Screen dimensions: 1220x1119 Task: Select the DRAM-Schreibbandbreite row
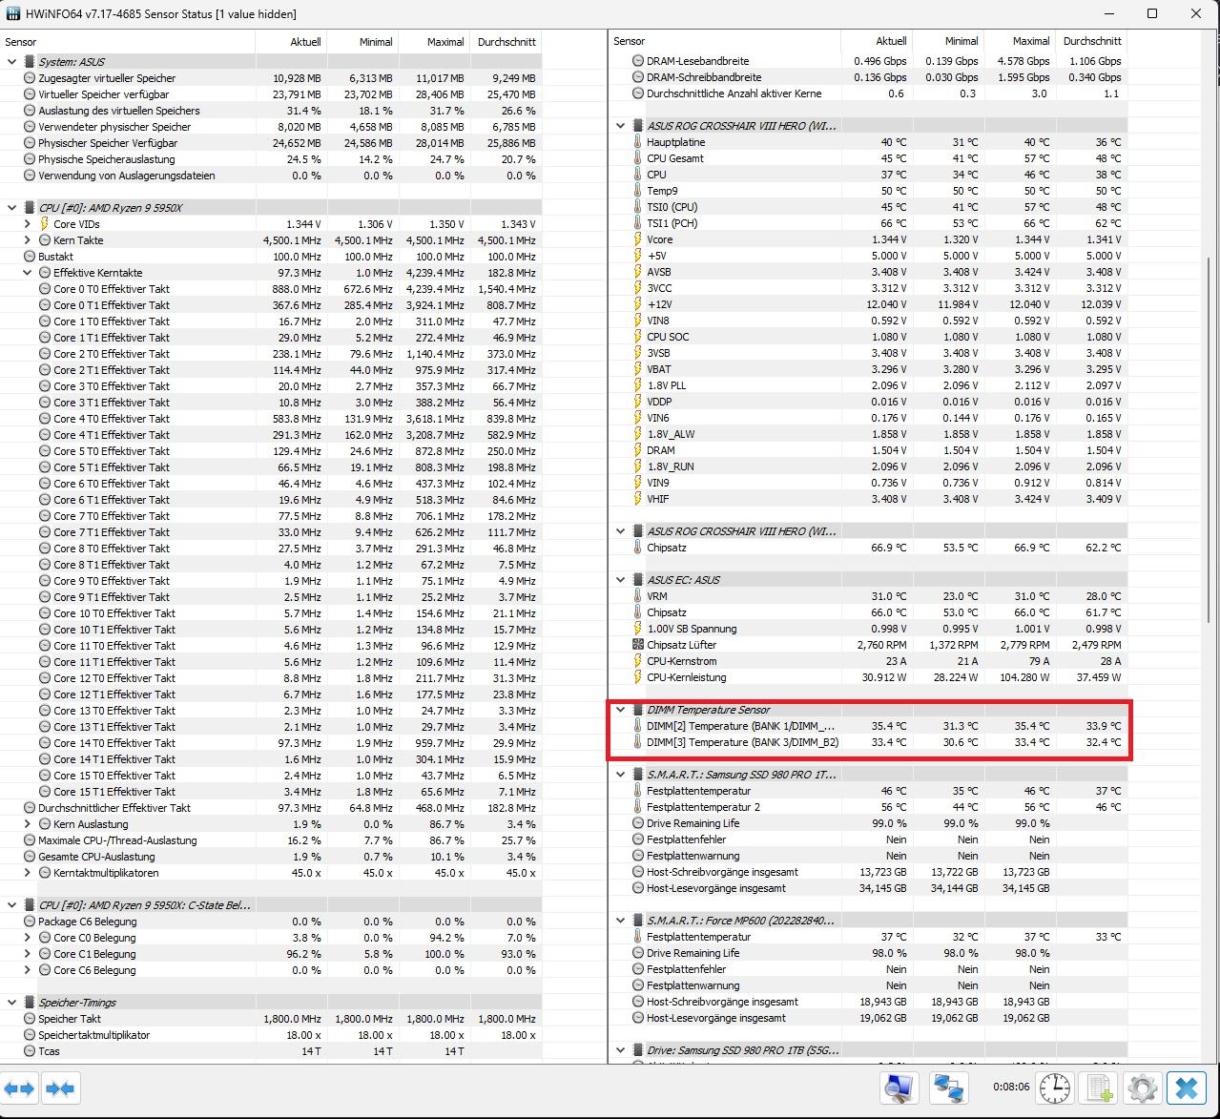point(868,77)
